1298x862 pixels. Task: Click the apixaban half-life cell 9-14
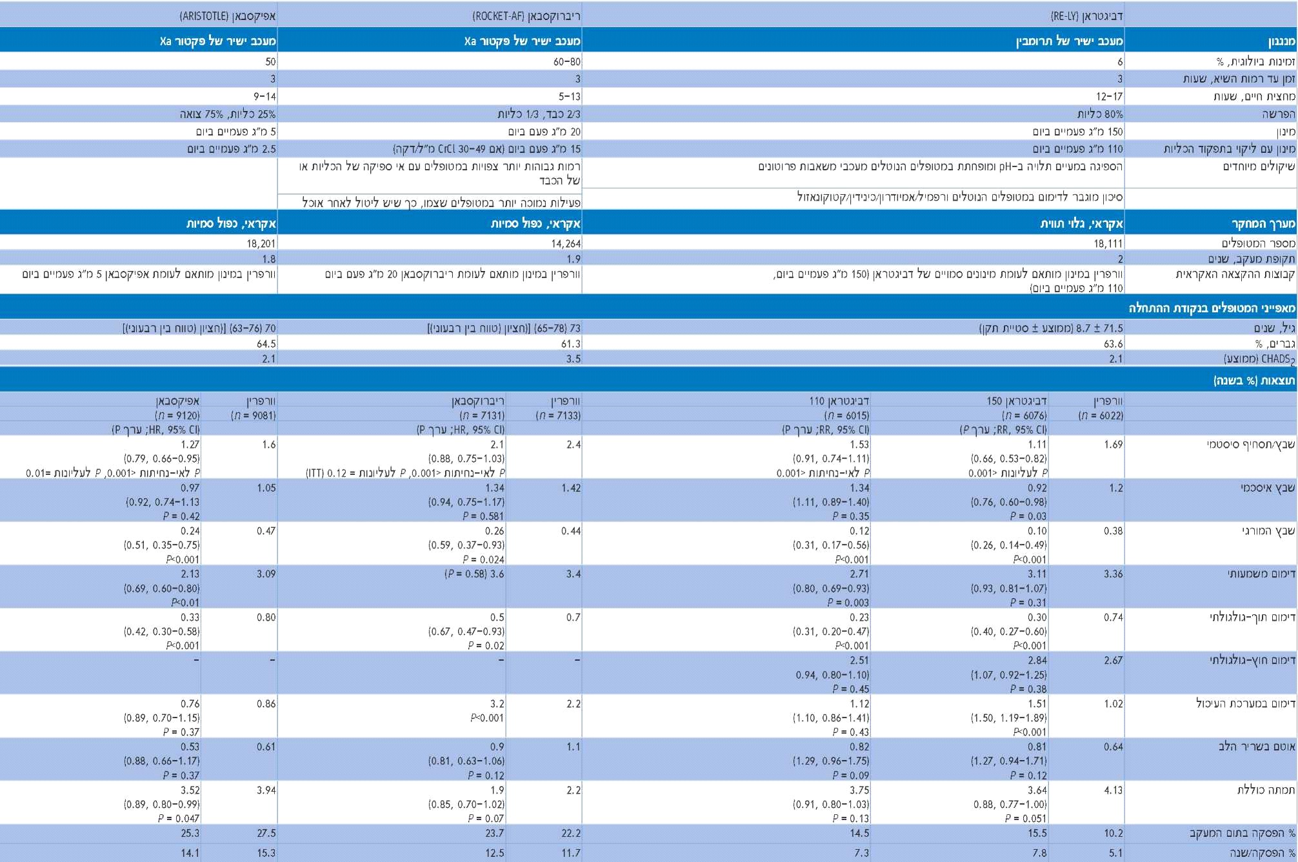pyautogui.click(x=265, y=97)
